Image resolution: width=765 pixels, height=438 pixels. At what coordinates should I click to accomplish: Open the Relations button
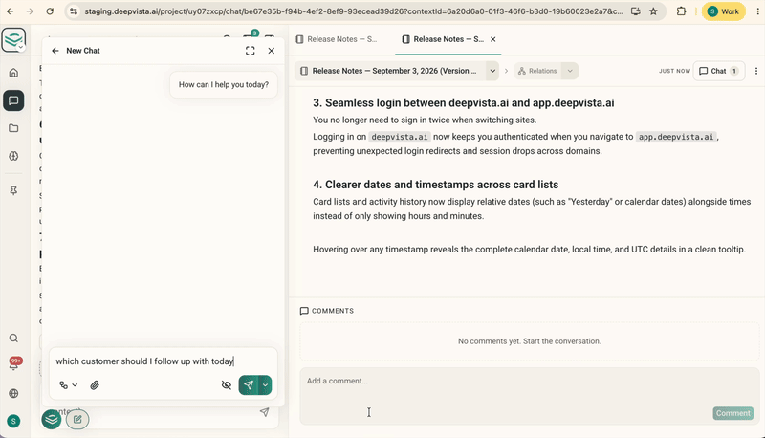537,71
